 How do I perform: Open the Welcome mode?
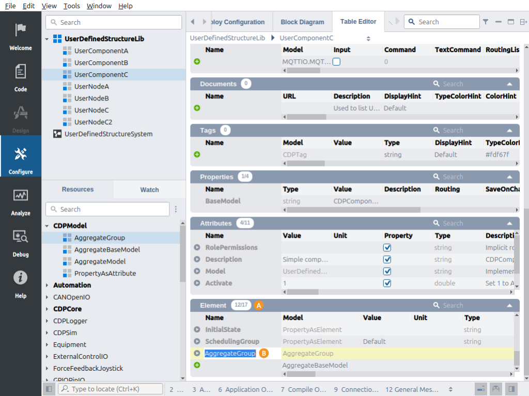tap(21, 37)
